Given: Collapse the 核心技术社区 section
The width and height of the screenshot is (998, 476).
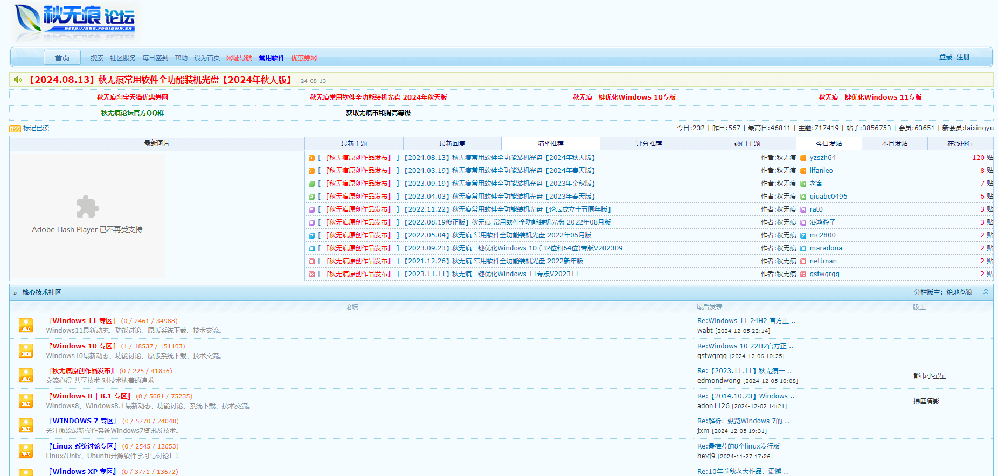Looking at the screenshot, I should [986, 292].
